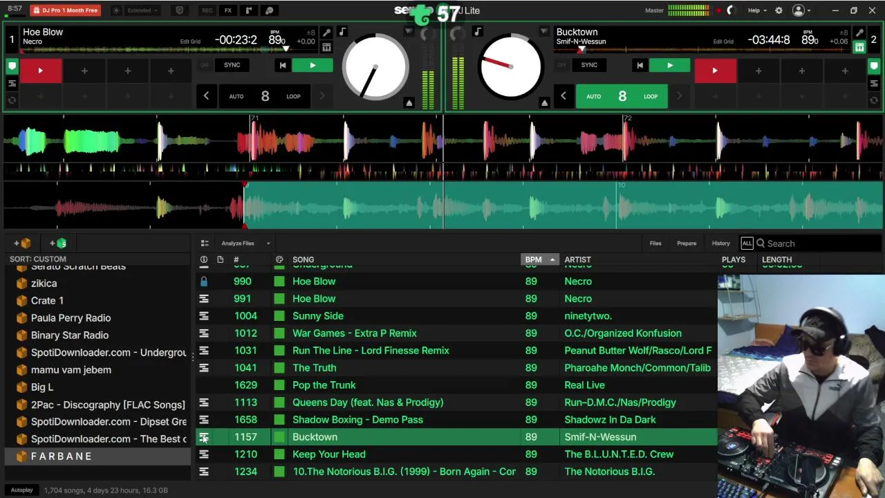Trigger the red cue point 1 on deck 2

(x=715, y=71)
